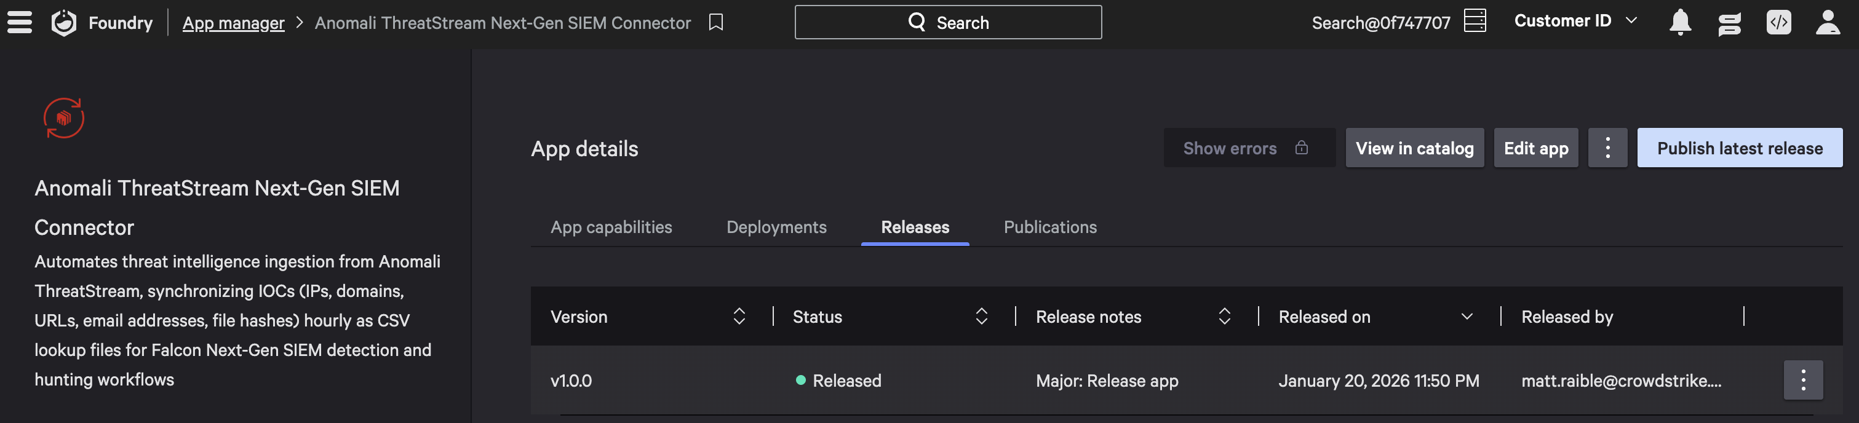1859x423 pixels.
Task: Click Foundry home link
Action: tap(121, 23)
